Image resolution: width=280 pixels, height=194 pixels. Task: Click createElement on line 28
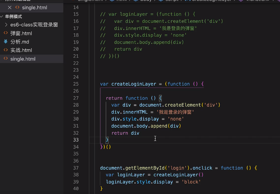(x=182, y=105)
